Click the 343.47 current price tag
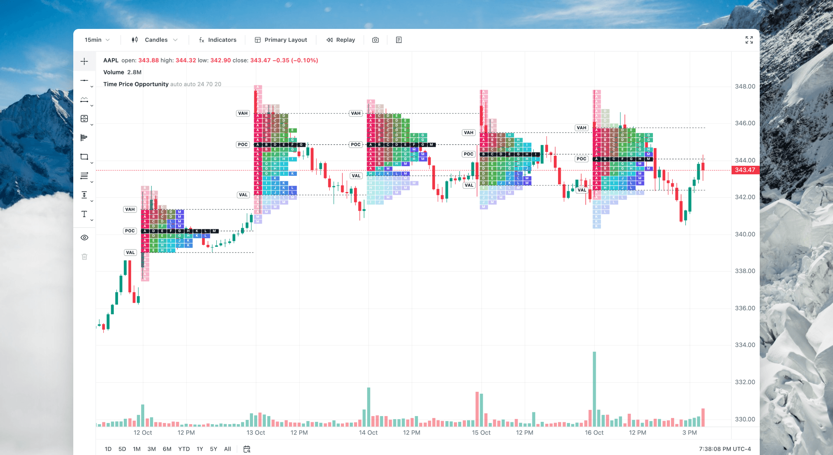The width and height of the screenshot is (833, 455). point(745,170)
